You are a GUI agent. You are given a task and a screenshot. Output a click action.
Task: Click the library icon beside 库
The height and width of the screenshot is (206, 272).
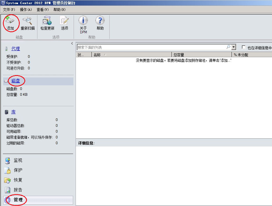[x=7, y=112]
